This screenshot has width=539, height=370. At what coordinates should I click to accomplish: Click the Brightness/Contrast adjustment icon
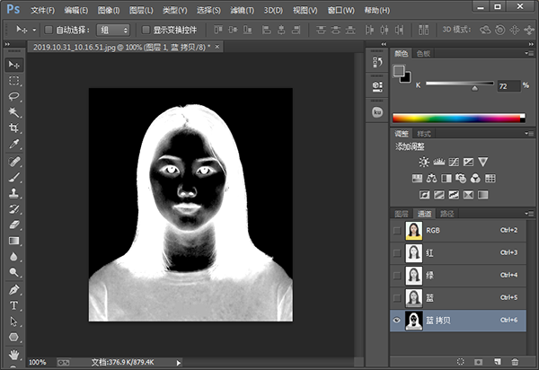pos(423,162)
